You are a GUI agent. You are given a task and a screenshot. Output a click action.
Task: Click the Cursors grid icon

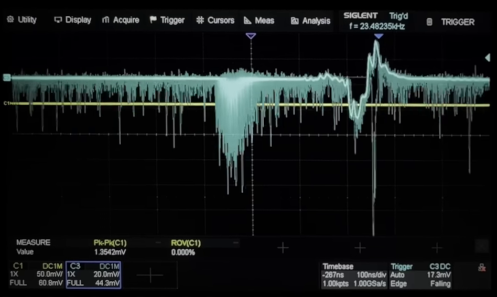[200, 20]
